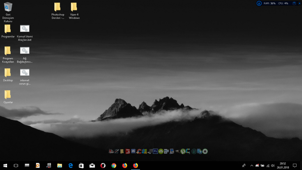Open Google Chrome in the taskbar
This screenshot has width=302, height=170.
pos(114,165)
